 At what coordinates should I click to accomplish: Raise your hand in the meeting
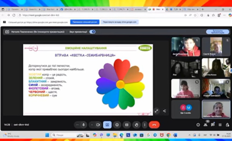click(136, 125)
